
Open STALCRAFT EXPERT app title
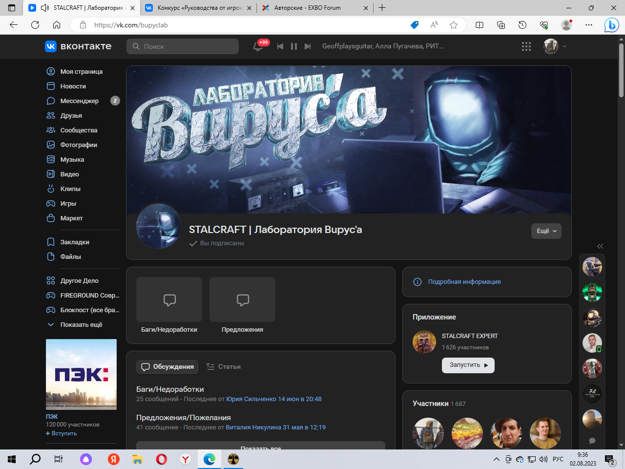click(470, 336)
